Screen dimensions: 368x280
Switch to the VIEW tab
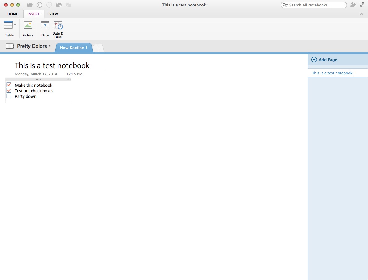[x=54, y=14]
